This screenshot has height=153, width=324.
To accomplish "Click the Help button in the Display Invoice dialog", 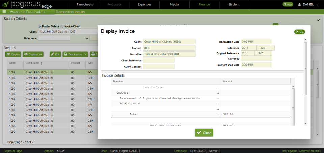I will click(x=299, y=32).
